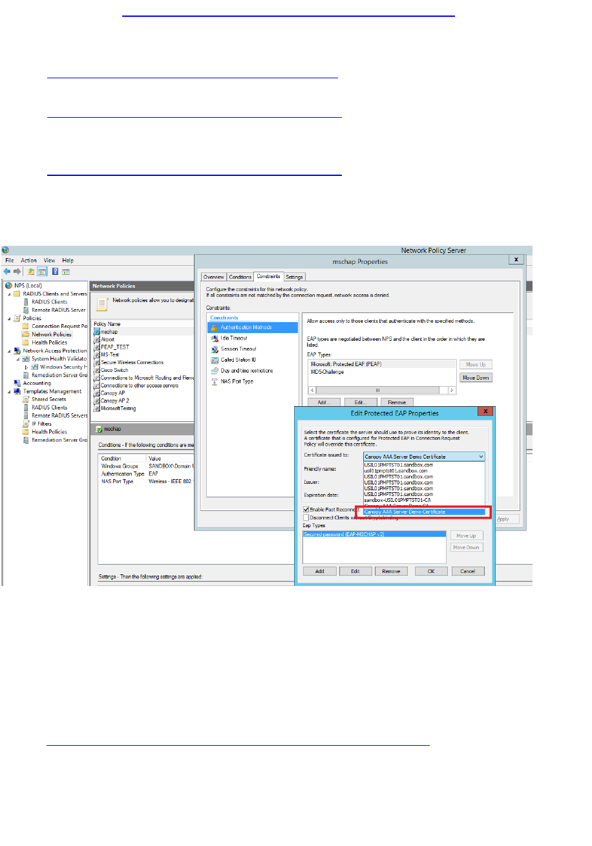Click the Up one level toolbar icon
The image size is (592, 846).
point(30,272)
